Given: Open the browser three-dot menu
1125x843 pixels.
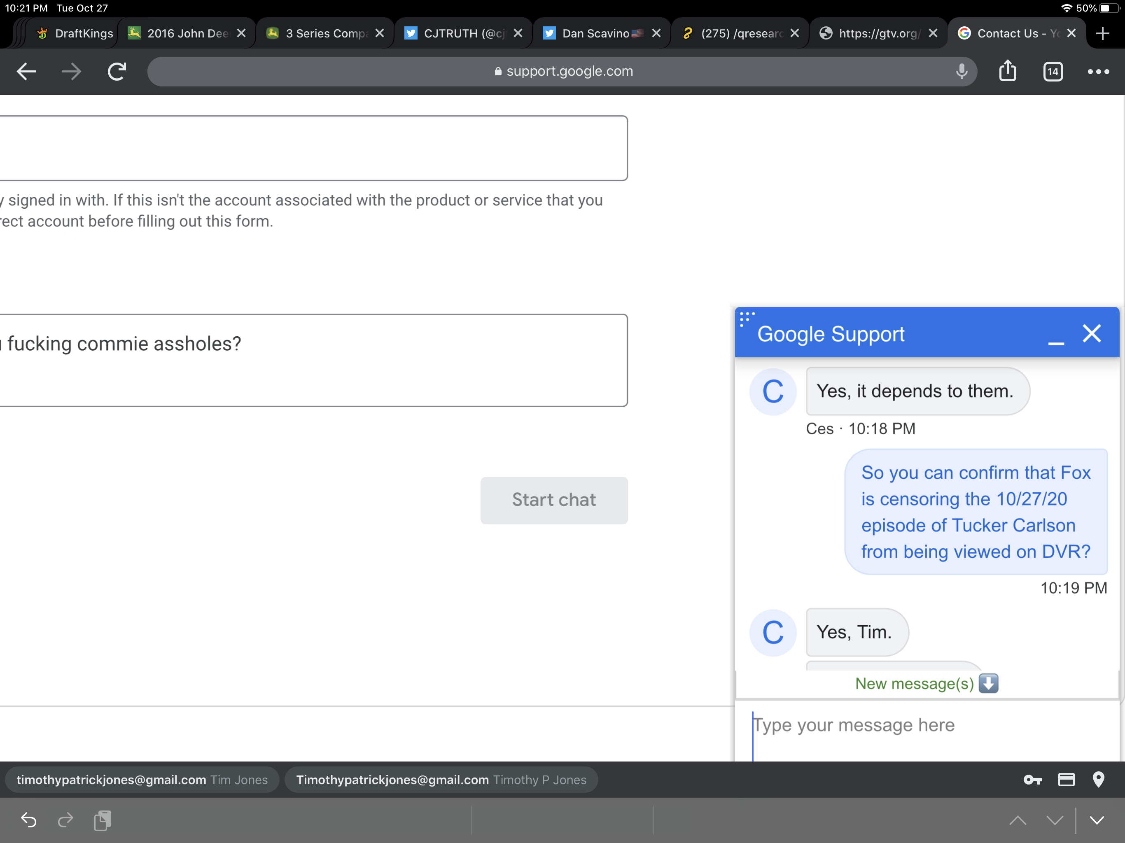Looking at the screenshot, I should coord(1098,72).
